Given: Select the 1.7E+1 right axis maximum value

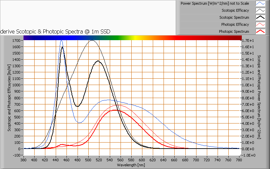Looking at the screenshot, I should 247,40.
